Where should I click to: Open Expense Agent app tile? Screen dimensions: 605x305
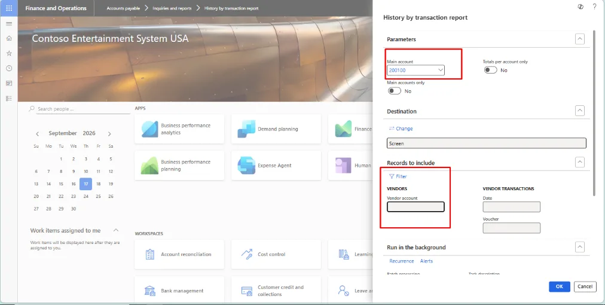click(276, 165)
